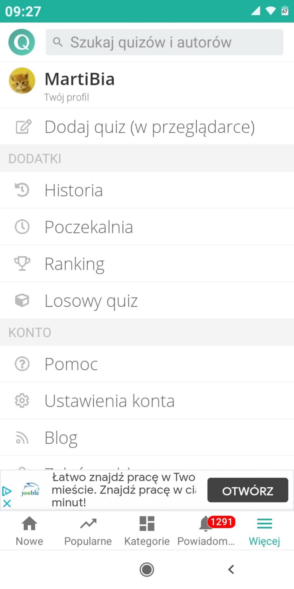Select the Więcej hamburger tab
Screen dimensions: 294x589
click(x=264, y=531)
